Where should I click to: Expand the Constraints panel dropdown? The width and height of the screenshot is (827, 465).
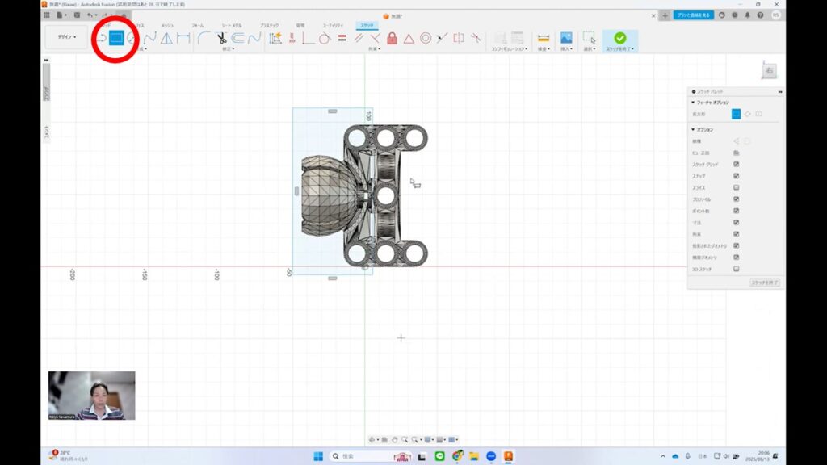tap(375, 49)
